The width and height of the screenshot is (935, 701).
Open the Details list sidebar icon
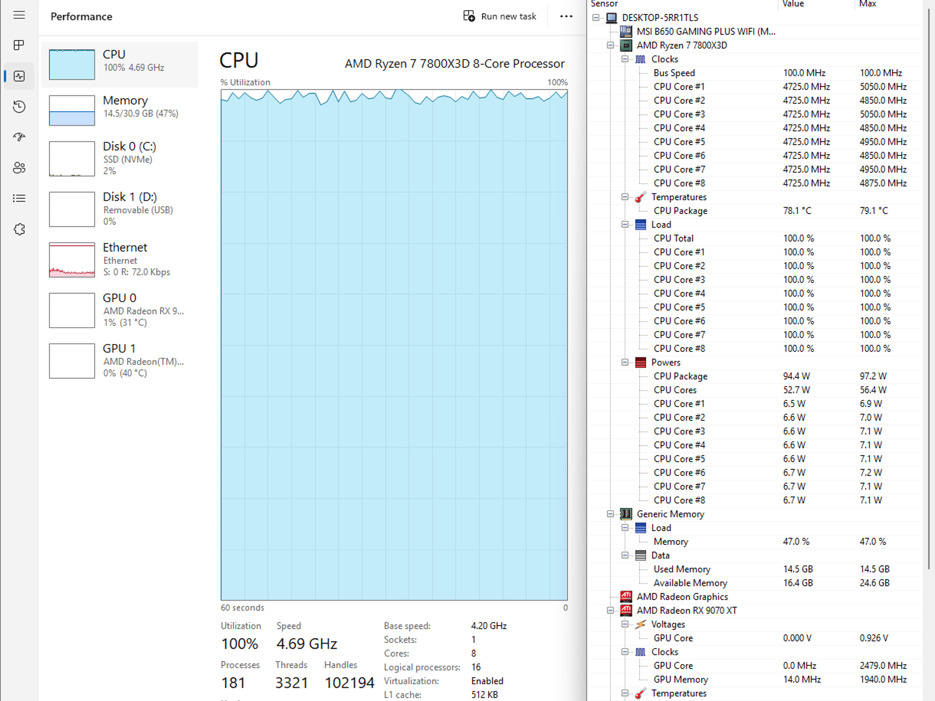point(19,198)
